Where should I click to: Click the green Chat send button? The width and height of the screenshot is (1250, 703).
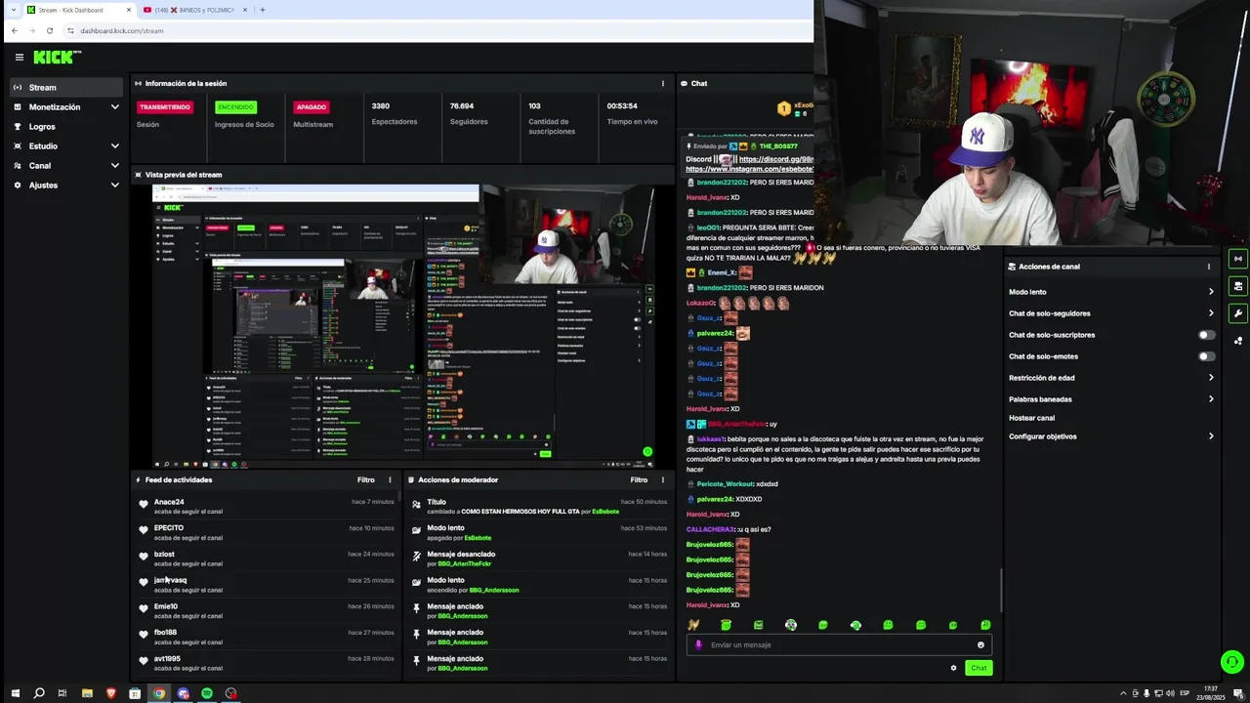point(979,668)
